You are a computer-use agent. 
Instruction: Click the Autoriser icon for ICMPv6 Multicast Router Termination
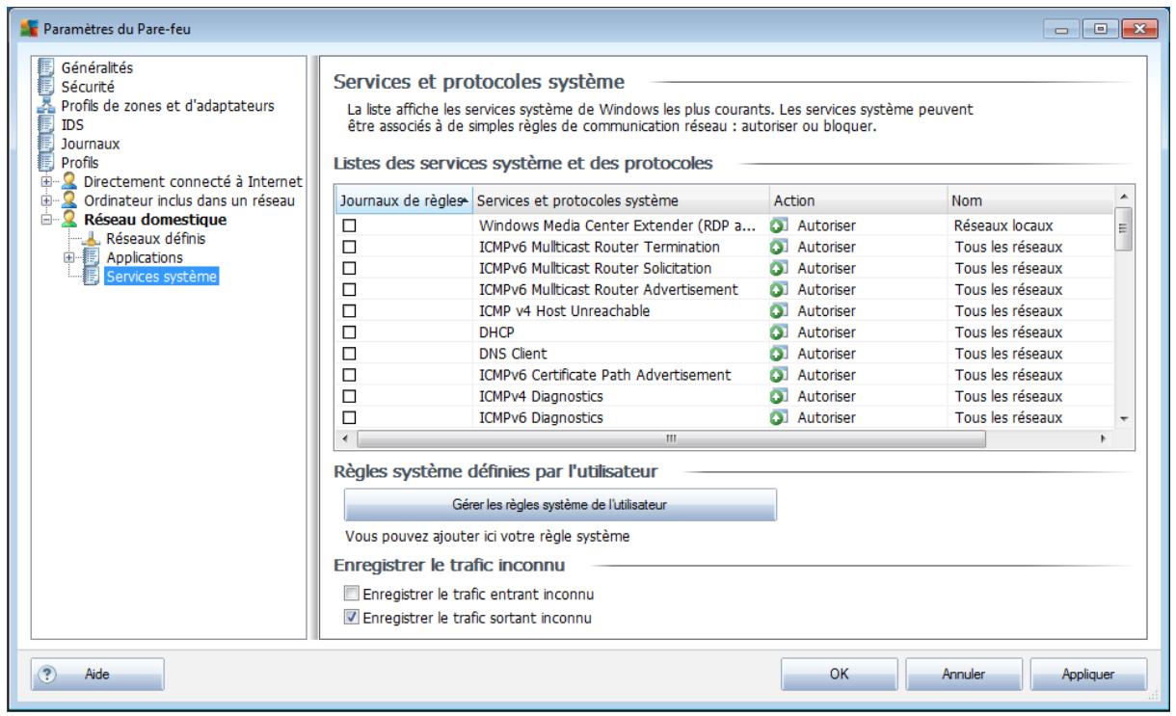click(x=779, y=247)
